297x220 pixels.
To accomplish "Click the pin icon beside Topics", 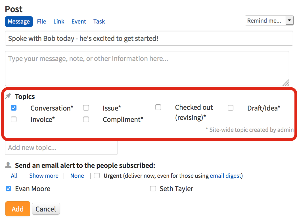I will (8, 96).
